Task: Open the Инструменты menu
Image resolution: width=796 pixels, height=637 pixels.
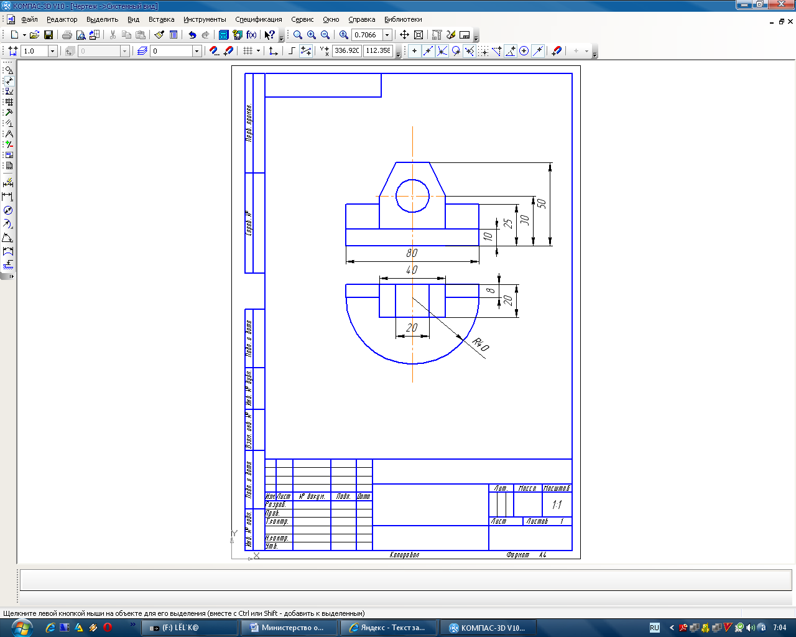Action: 205,19
